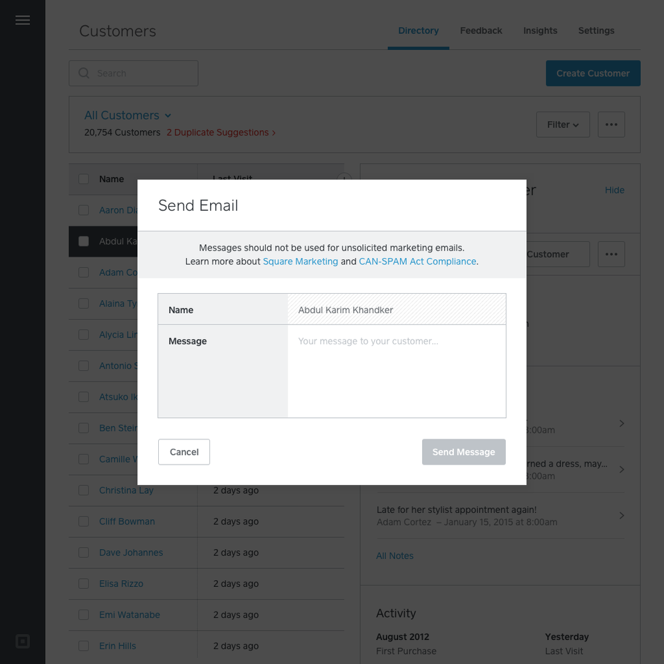Viewport: 664px width, 664px height.
Task: Open the more options ellipsis beside Filter
Action: coord(611,124)
